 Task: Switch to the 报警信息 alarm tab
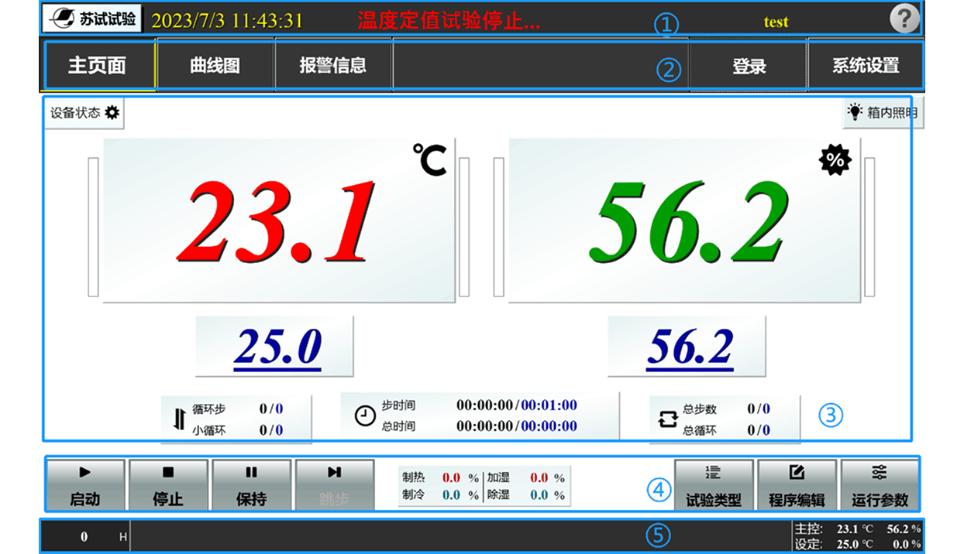pyautogui.click(x=333, y=66)
